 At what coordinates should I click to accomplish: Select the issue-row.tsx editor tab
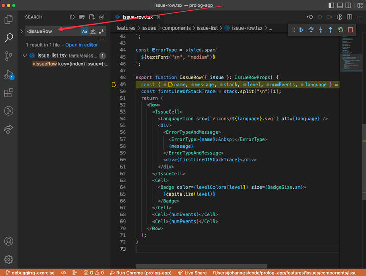click(x=137, y=17)
